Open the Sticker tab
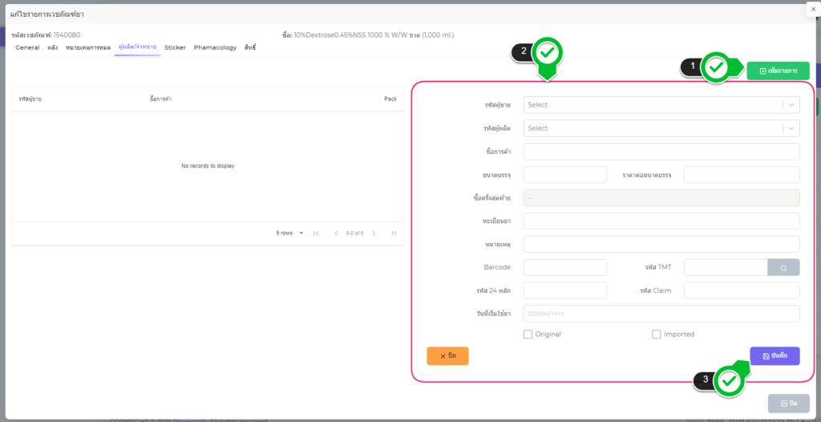The height and width of the screenshot is (422, 821). (175, 47)
